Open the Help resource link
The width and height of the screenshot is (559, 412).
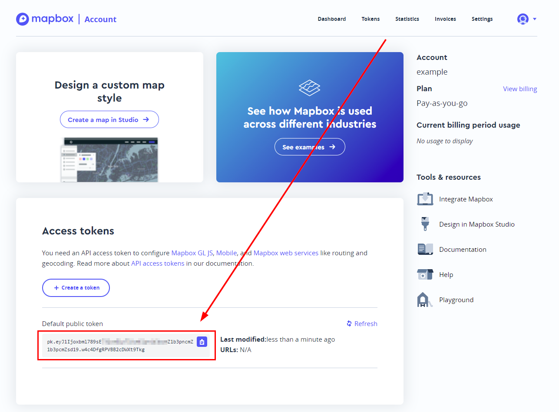click(x=446, y=275)
